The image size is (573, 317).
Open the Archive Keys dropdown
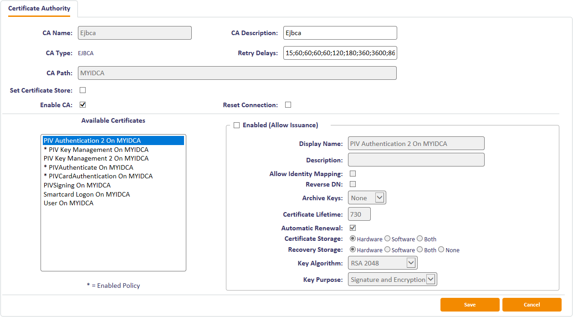367,198
